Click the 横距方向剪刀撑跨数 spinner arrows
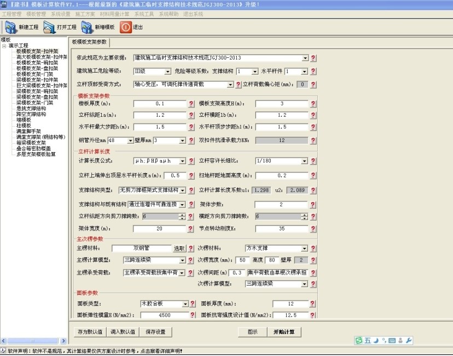Image resolution: width=453 pixels, height=356 pixels. (x=304, y=216)
